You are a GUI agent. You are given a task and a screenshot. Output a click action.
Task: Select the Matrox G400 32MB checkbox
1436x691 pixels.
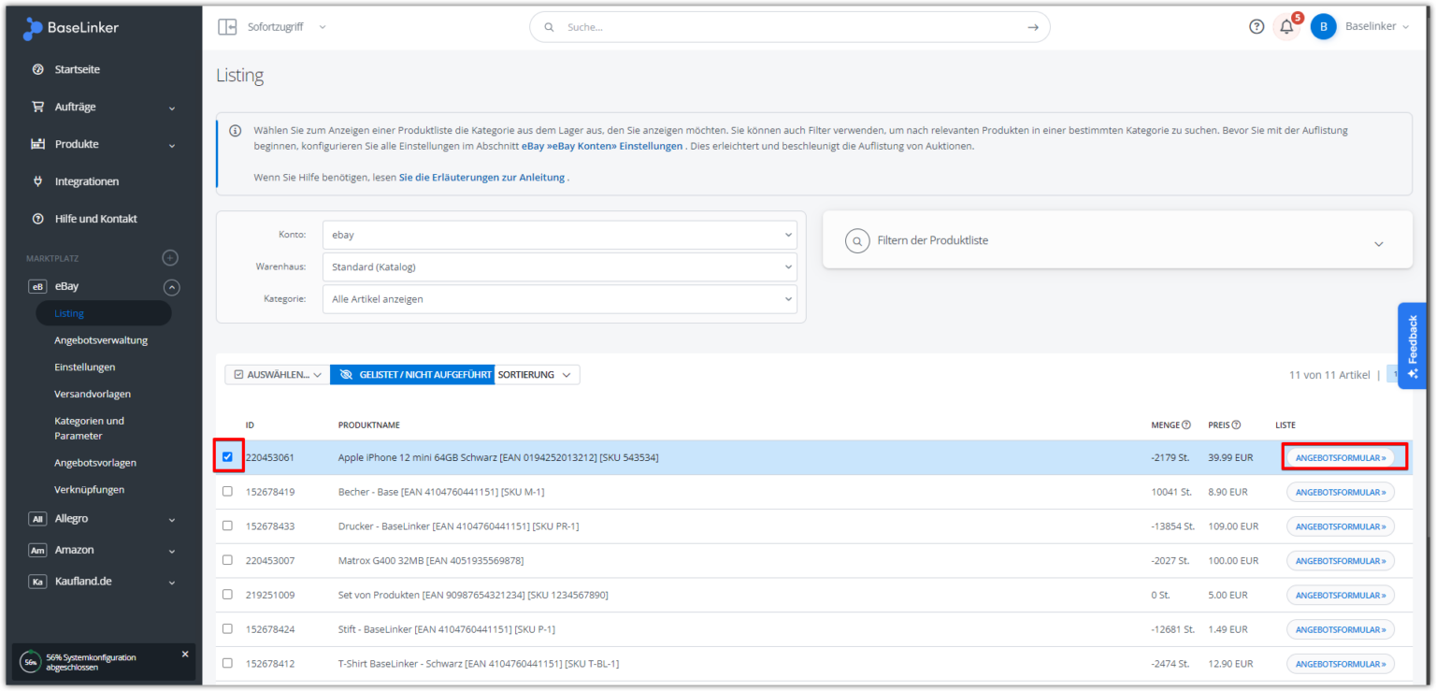[227, 560]
